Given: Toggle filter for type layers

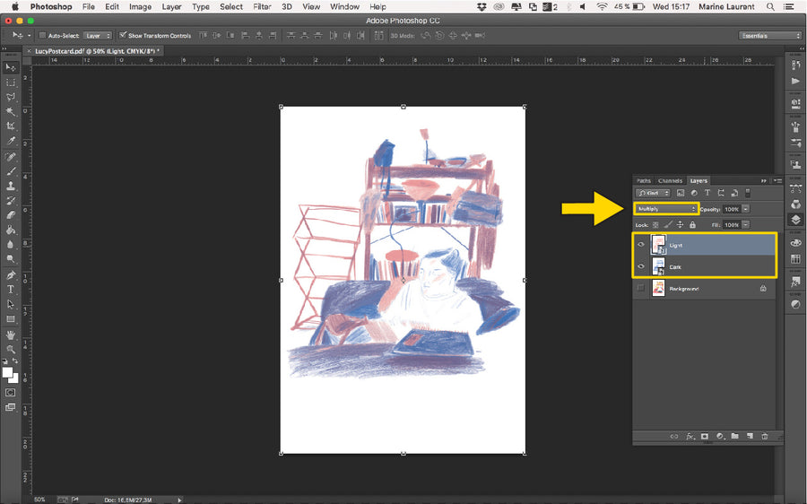Looking at the screenshot, I should (x=707, y=193).
